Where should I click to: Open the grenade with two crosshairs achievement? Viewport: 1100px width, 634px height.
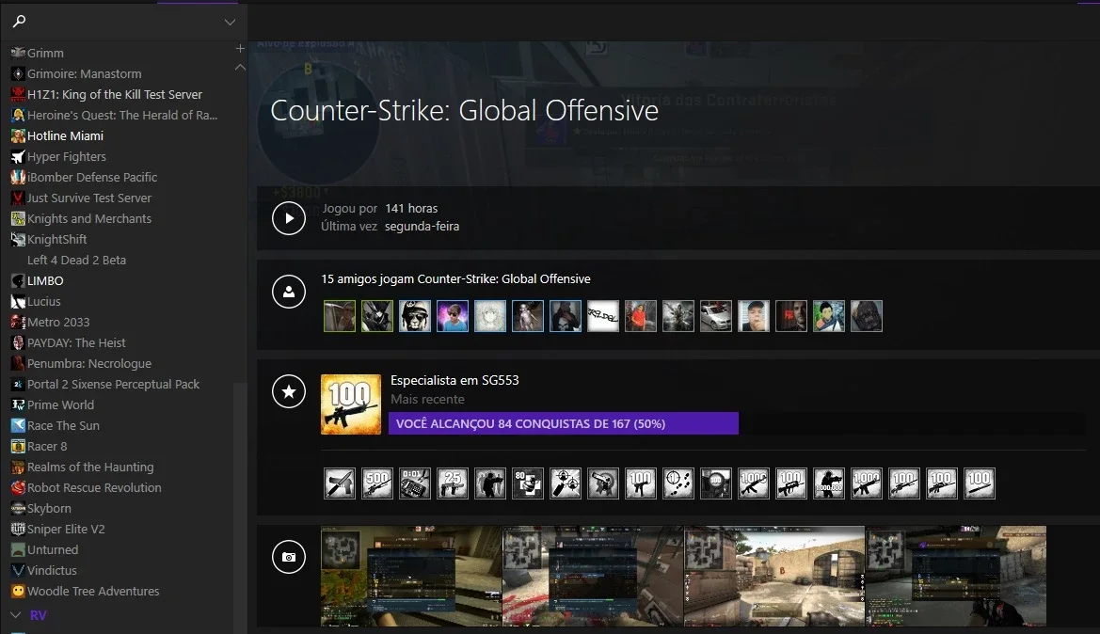pyautogui.click(x=566, y=483)
